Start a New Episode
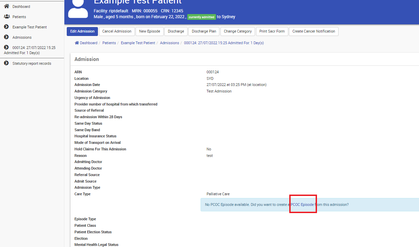Image resolution: width=419 pixels, height=247 pixels. (150, 32)
